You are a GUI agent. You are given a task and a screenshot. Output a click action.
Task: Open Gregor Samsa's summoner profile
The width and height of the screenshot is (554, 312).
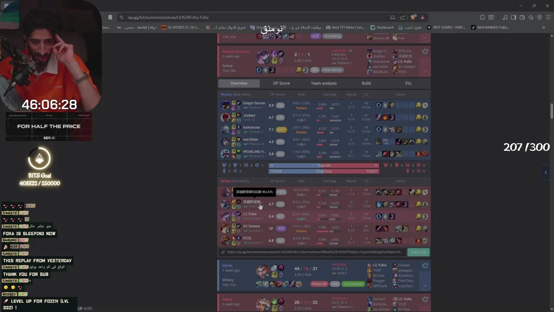pos(254,103)
